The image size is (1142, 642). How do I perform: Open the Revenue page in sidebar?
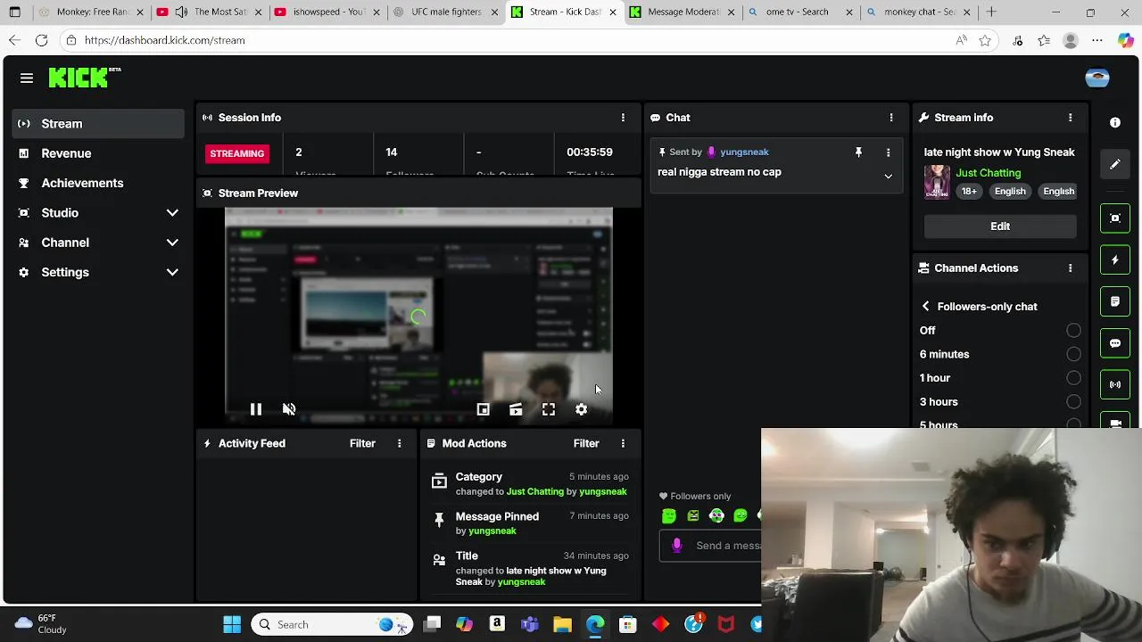[x=98, y=153]
